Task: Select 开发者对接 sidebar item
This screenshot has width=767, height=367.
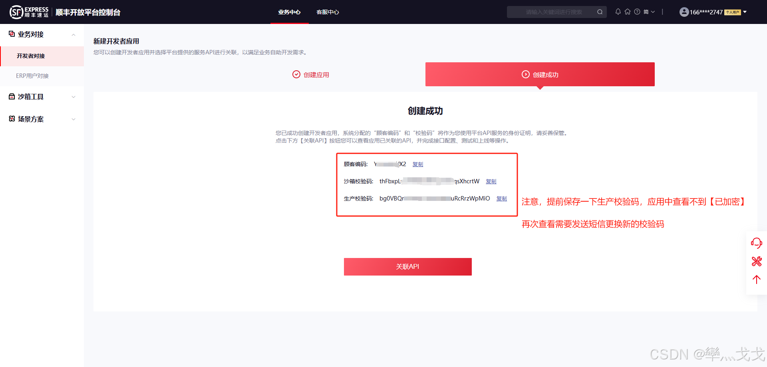Action: [x=42, y=56]
